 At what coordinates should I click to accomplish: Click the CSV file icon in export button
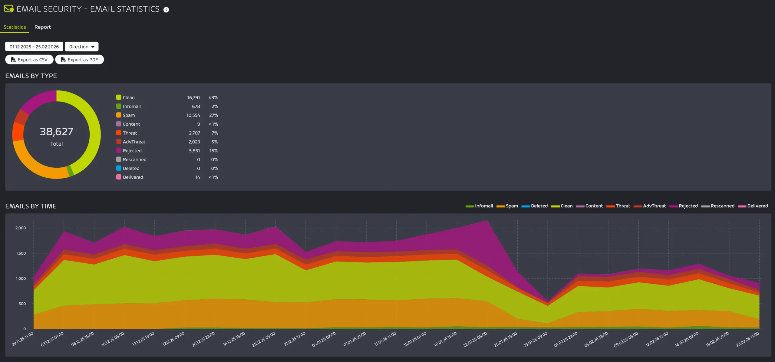(x=13, y=60)
